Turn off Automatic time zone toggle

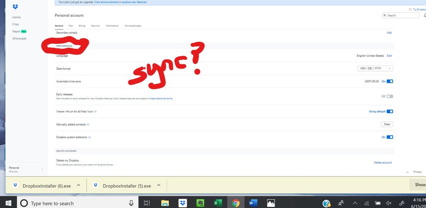pos(389,81)
